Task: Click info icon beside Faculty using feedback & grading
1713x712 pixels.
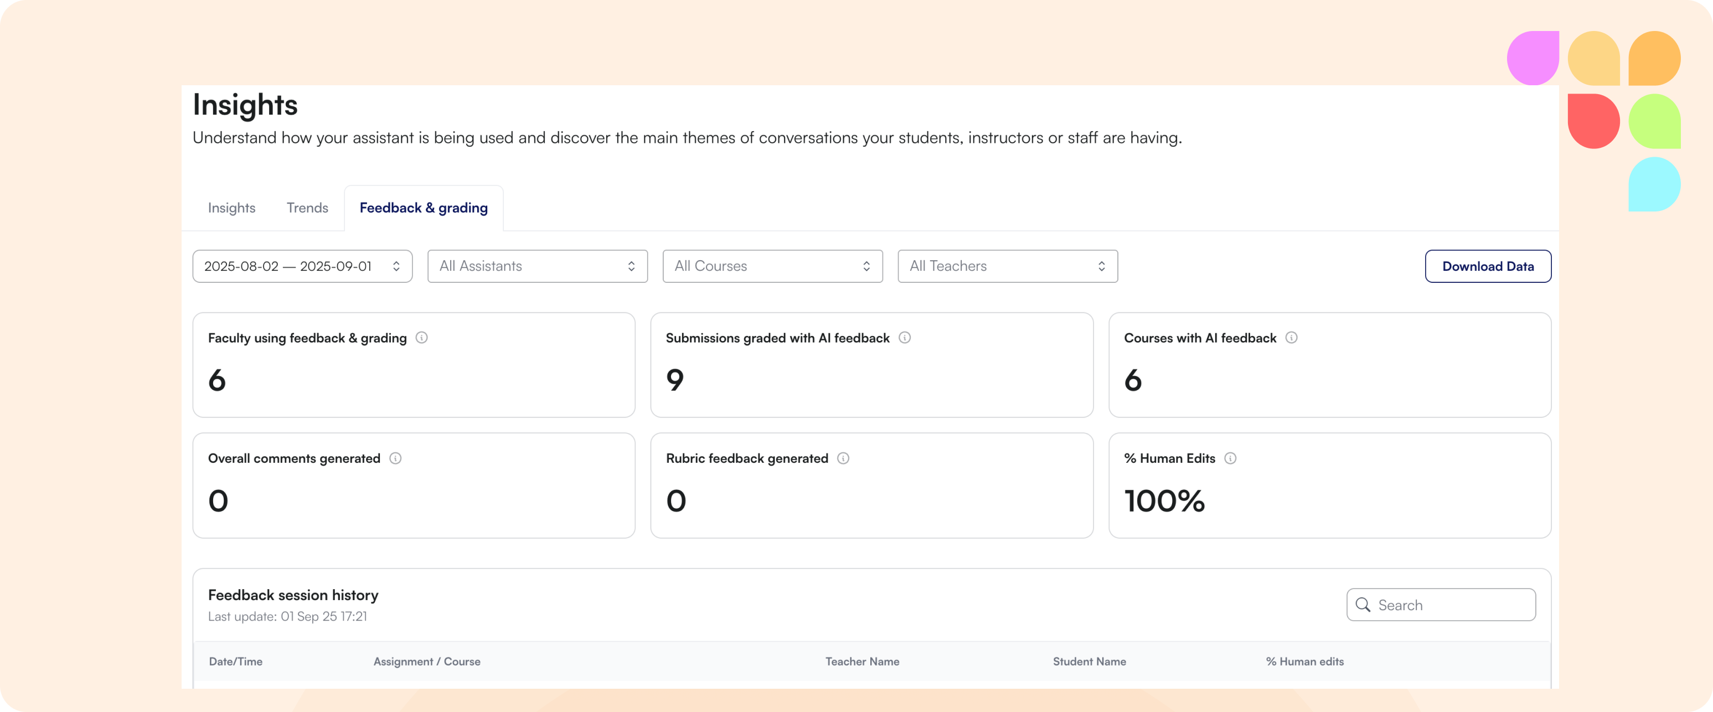Action: coord(421,338)
